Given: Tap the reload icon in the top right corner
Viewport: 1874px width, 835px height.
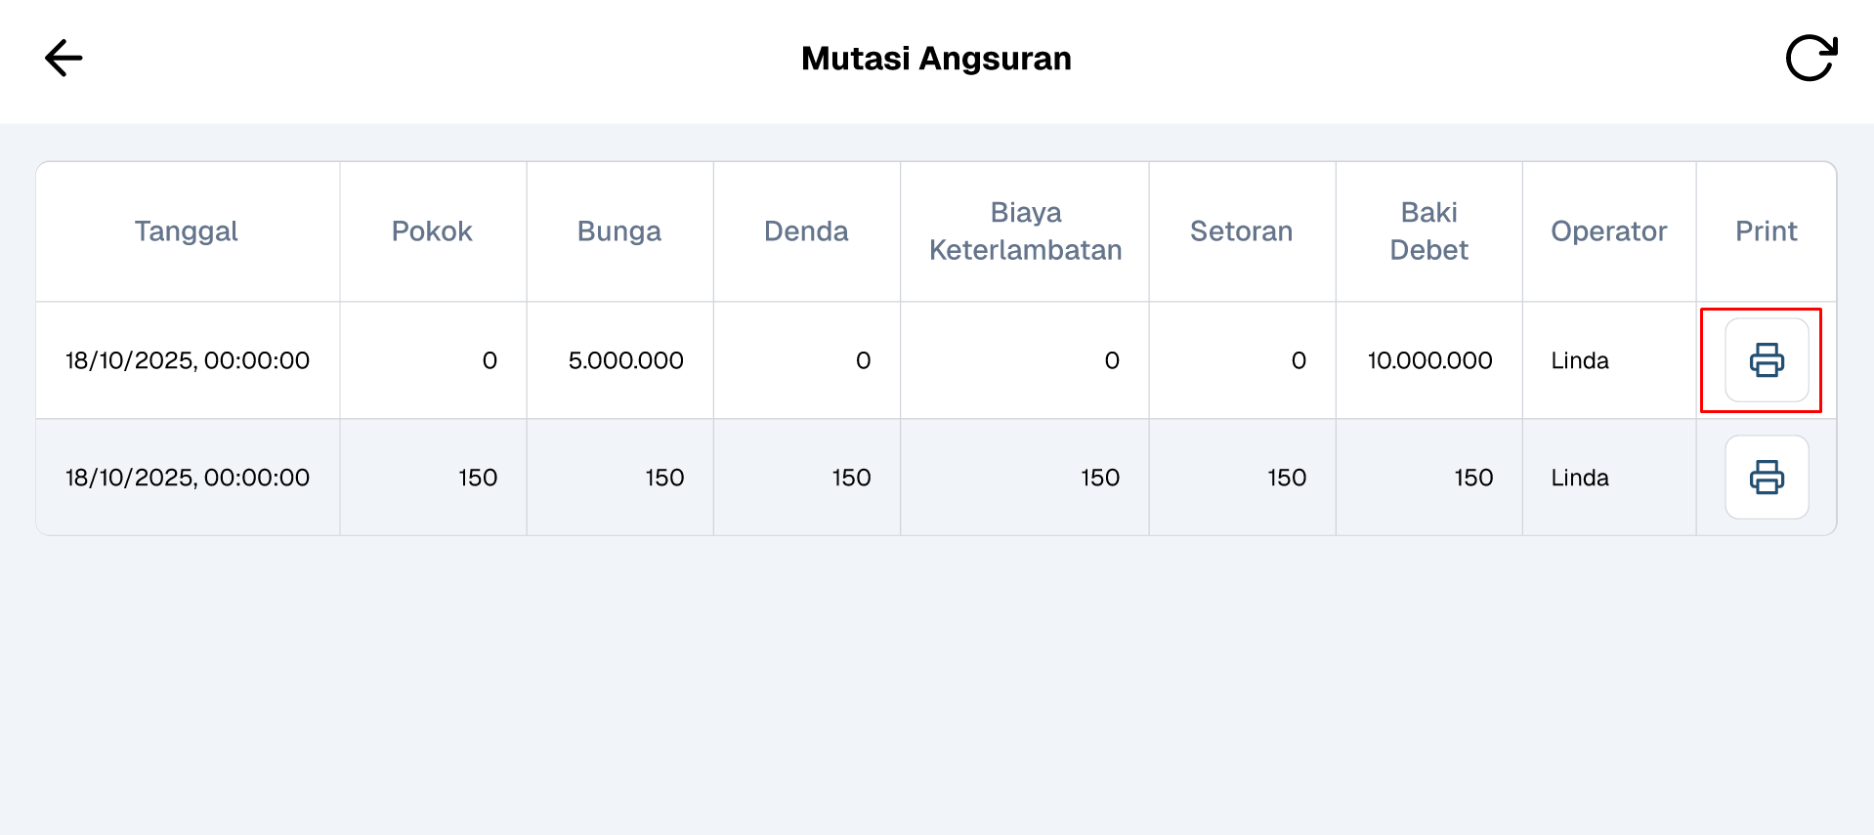Looking at the screenshot, I should [x=1810, y=58].
